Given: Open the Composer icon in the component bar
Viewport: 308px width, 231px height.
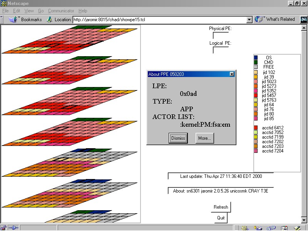Looking at the screenshot, I should click(298, 228).
